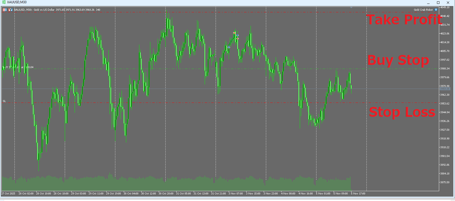The height and width of the screenshot is (201, 455).
Task: Click the lowest blue buy arrow on the chart
Action: [x=229, y=47]
